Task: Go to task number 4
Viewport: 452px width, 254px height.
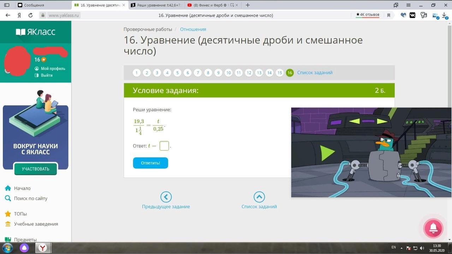Action: pyautogui.click(x=167, y=73)
